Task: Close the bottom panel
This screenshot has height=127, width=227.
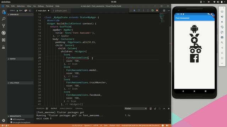Action: [169, 109]
